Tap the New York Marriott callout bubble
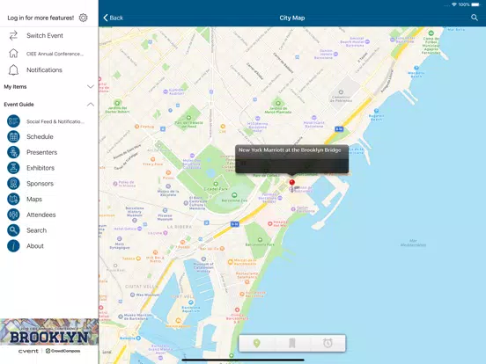 pyautogui.click(x=291, y=159)
